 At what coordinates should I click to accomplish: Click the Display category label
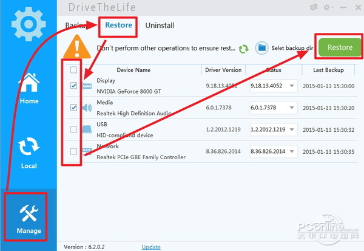[x=106, y=80]
